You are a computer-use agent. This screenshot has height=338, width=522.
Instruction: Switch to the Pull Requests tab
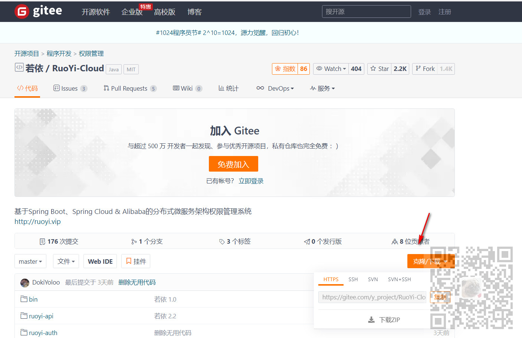click(x=130, y=88)
